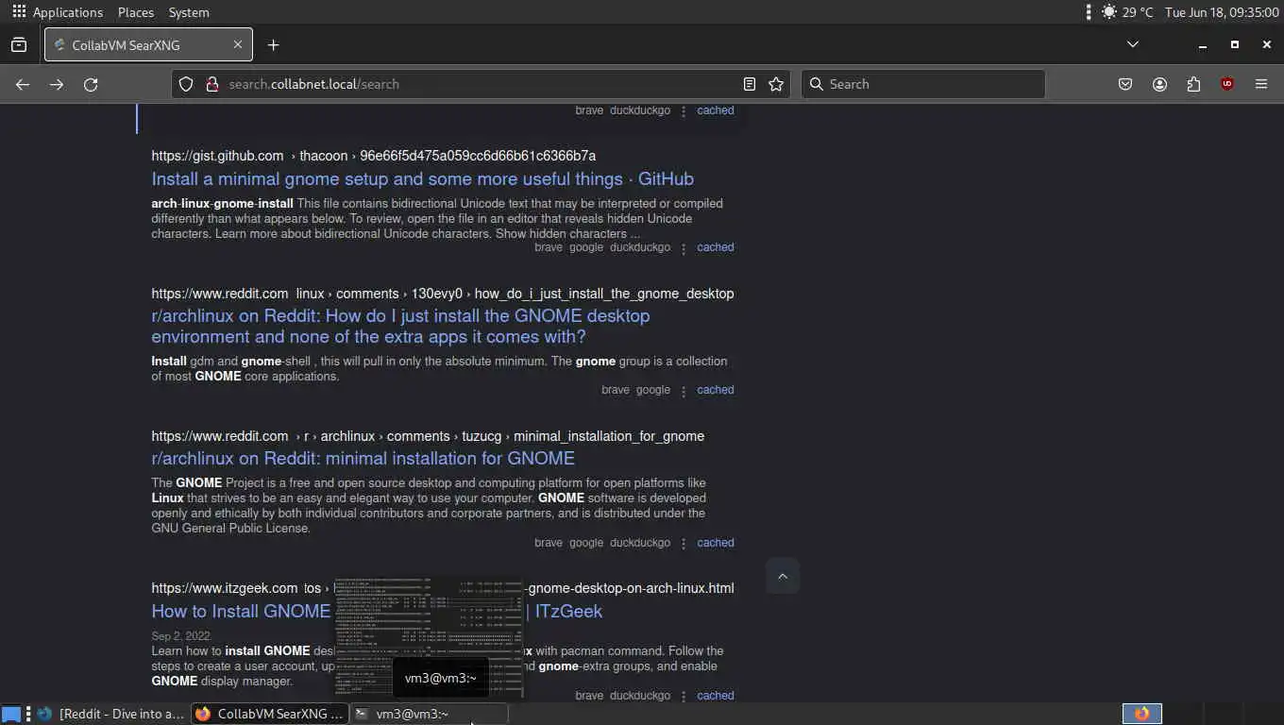Open 'minimal installation for GNOME' Reddit result
Viewport: 1284px width, 725px height.
click(363, 459)
